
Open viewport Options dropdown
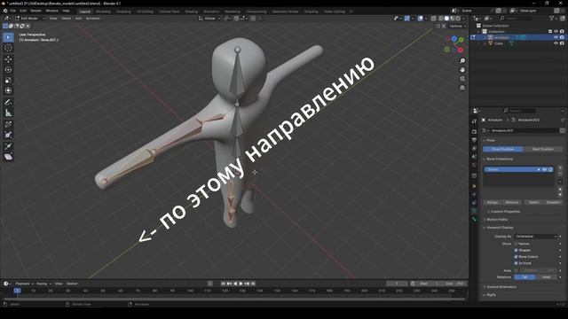click(458, 26)
